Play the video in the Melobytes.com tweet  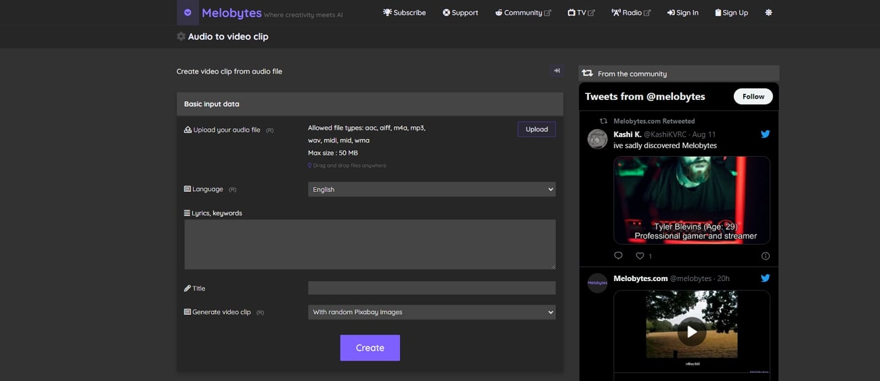coord(692,332)
